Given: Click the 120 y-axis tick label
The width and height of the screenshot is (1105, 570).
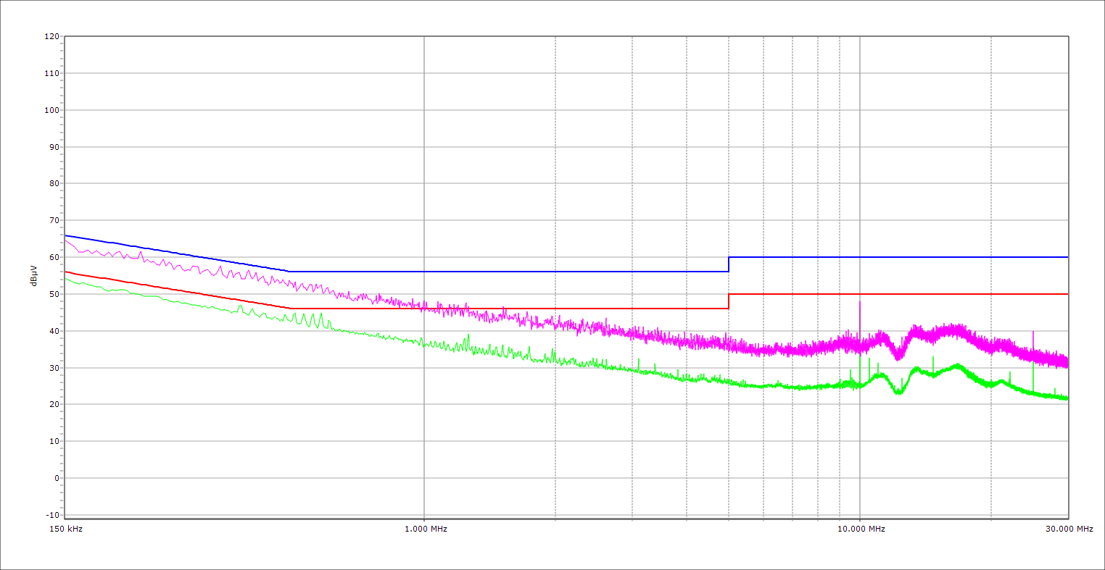Looking at the screenshot, I should tap(51, 37).
